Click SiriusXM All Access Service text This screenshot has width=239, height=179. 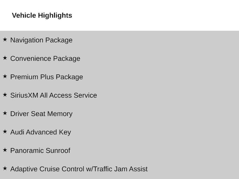click(54, 95)
